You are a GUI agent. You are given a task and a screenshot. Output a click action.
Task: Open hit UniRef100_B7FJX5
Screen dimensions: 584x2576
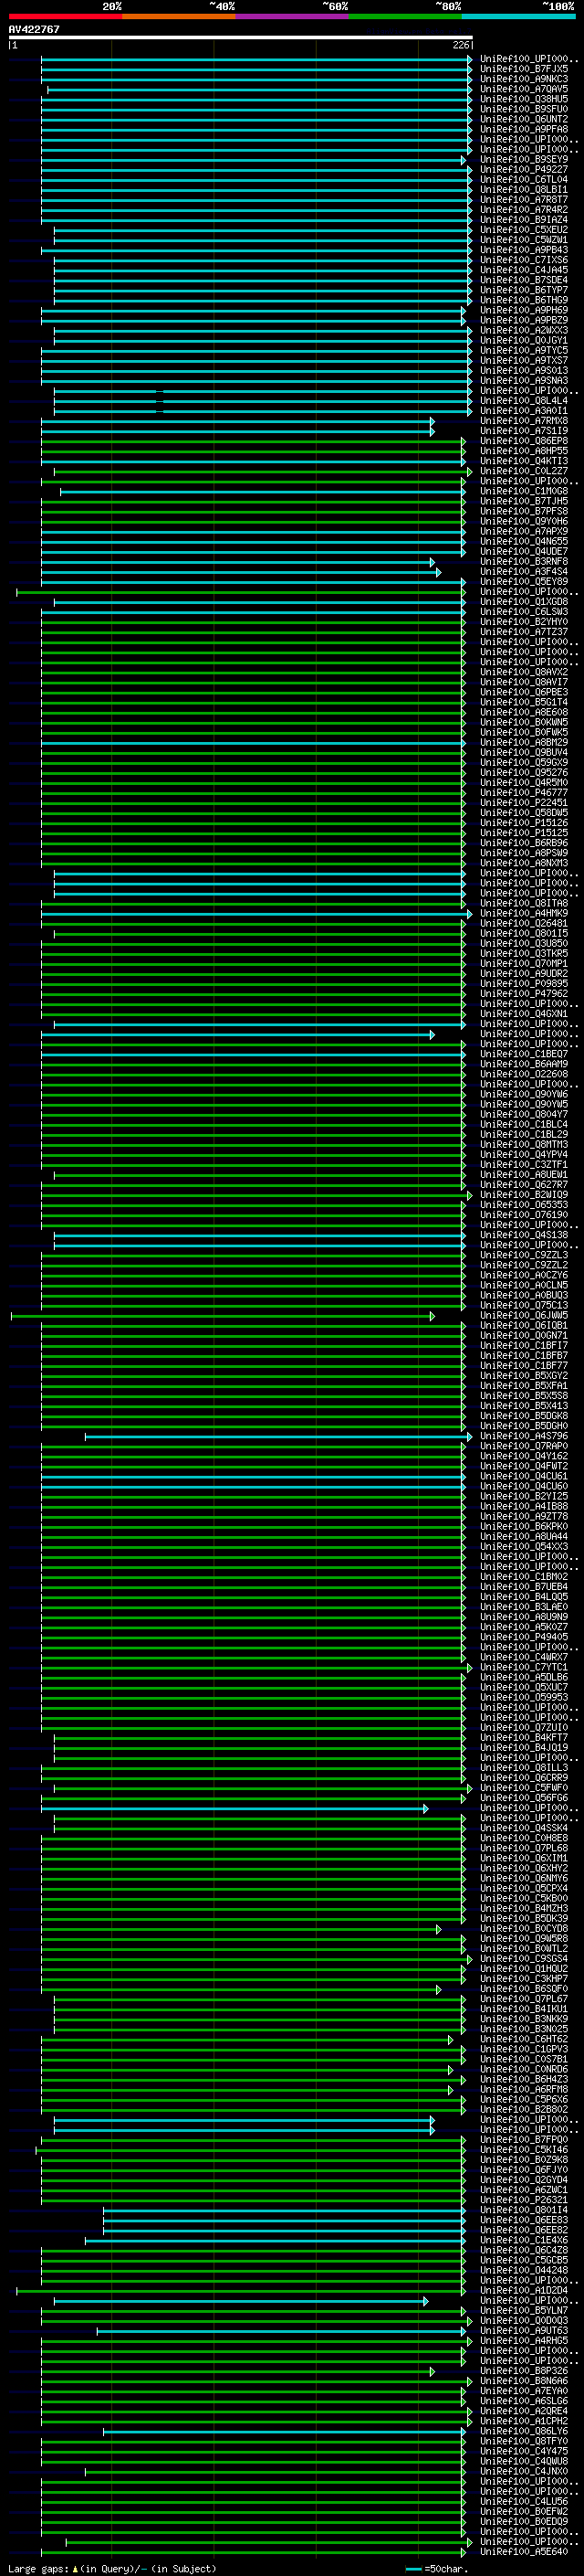pyautogui.click(x=524, y=70)
